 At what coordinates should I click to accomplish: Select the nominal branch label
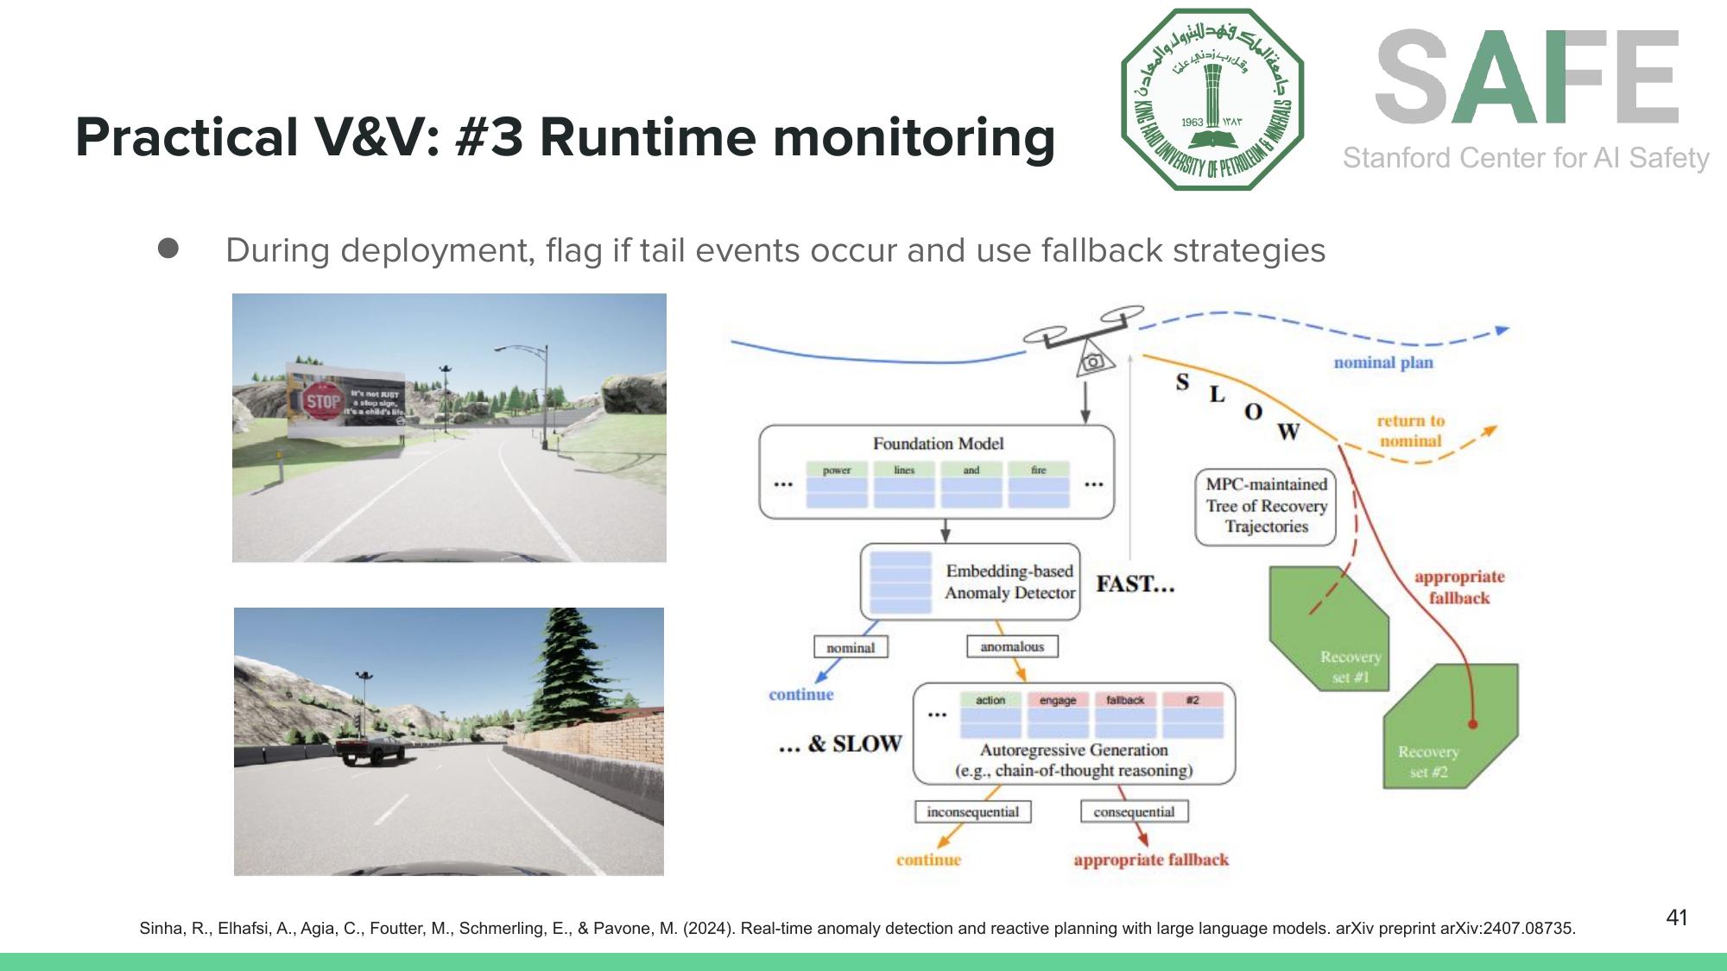tap(851, 646)
